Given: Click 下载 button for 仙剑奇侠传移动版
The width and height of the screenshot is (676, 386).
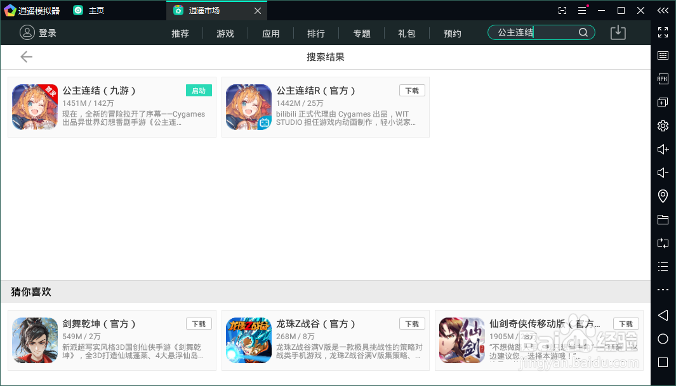Looking at the screenshot, I should click(x=626, y=324).
